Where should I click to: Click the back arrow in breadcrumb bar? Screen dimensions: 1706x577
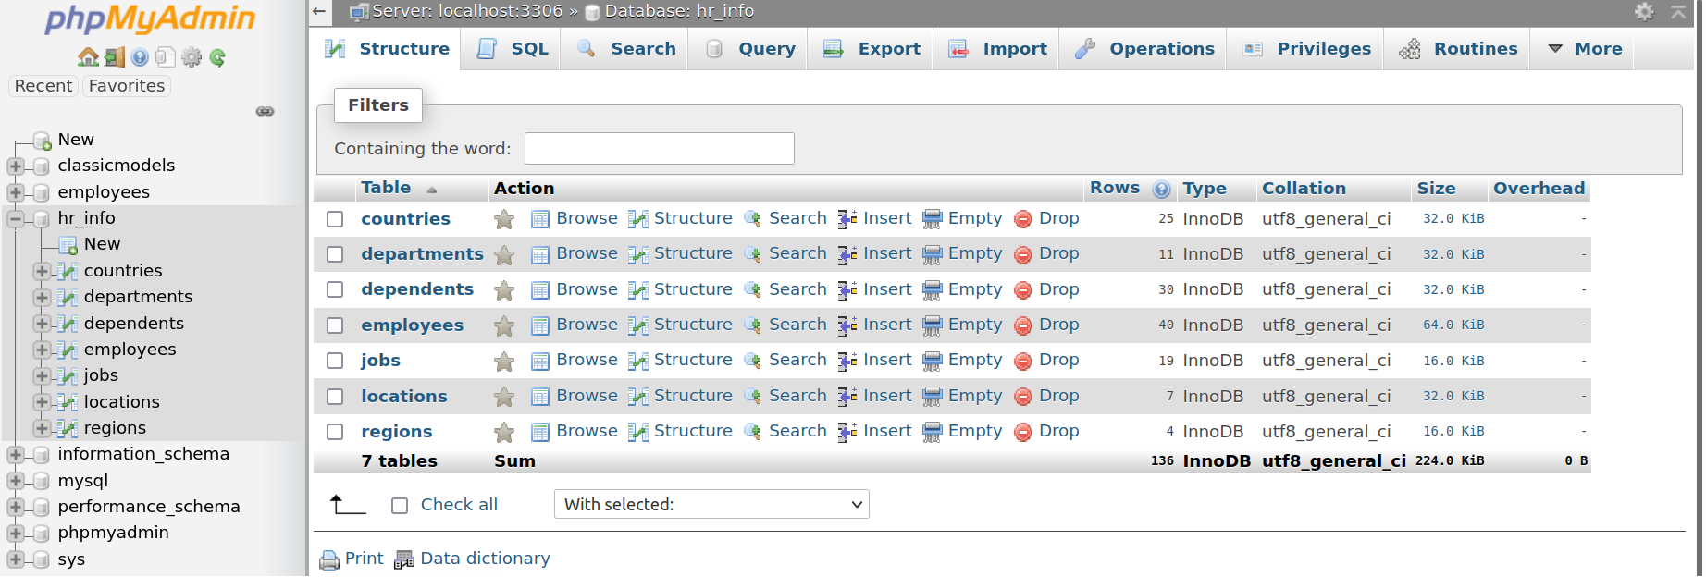tap(319, 11)
